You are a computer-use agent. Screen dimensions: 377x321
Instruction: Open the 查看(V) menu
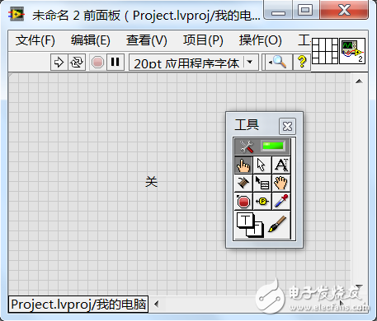coord(147,40)
